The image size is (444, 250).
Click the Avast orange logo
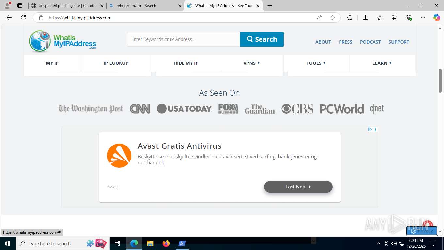pos(119,156)
